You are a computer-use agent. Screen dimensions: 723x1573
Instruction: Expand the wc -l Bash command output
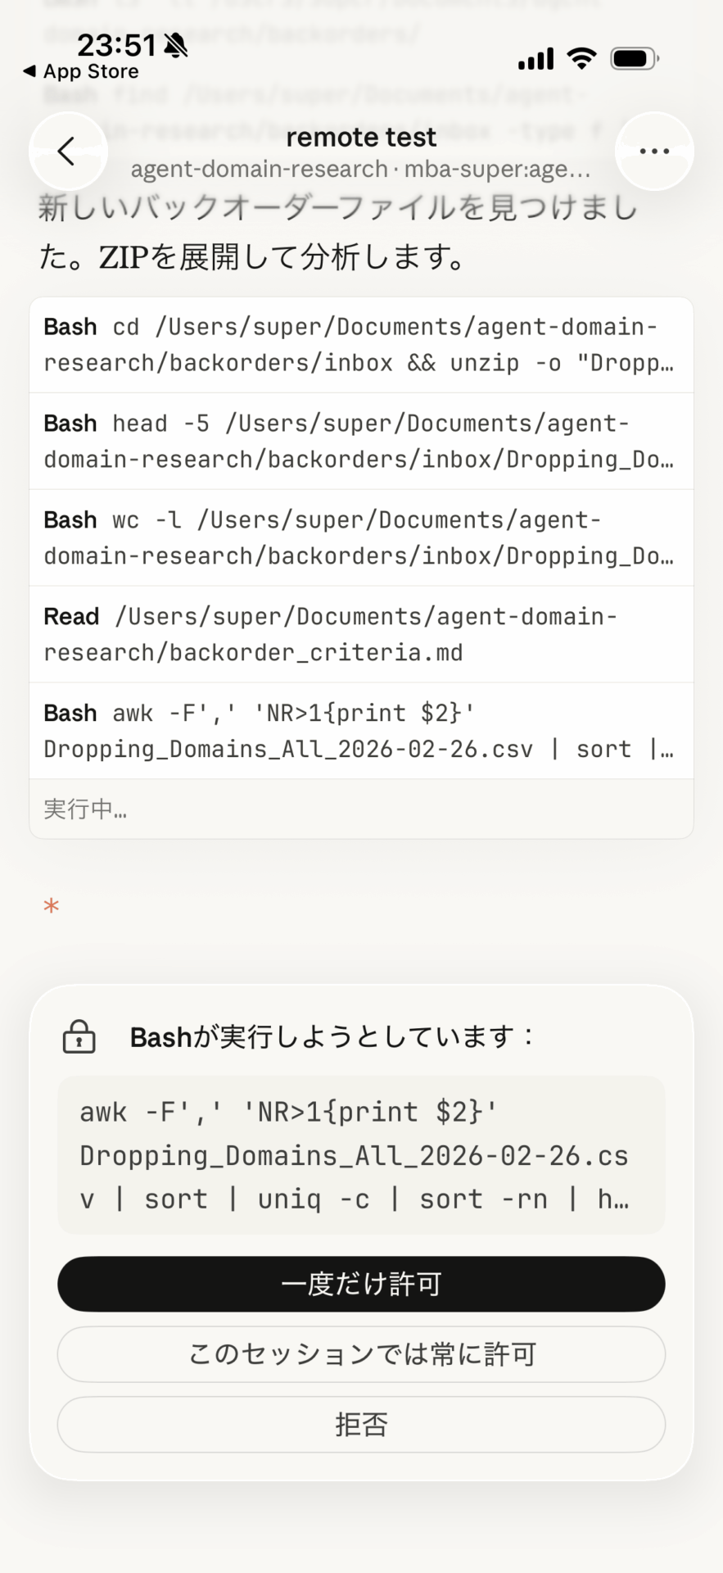(x=361, y=537)
